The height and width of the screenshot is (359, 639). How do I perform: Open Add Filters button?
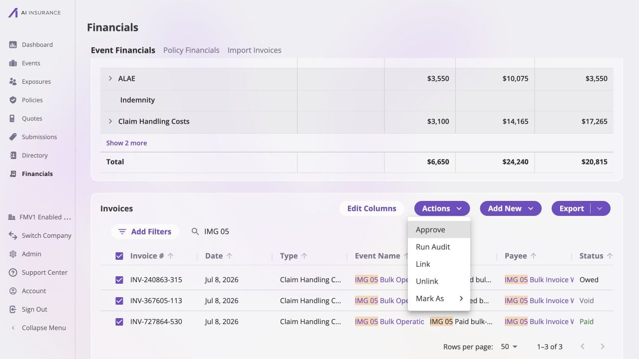145,232
